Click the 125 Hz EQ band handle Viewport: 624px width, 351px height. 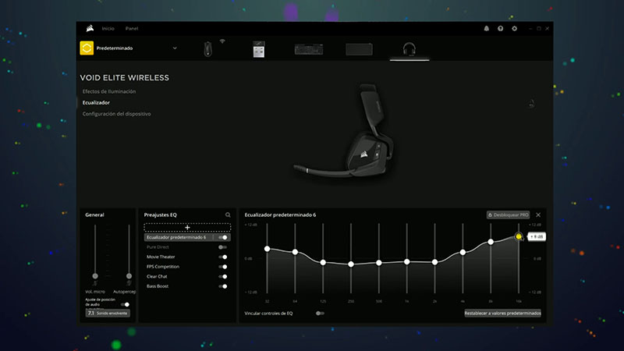(x=323, y=262)
